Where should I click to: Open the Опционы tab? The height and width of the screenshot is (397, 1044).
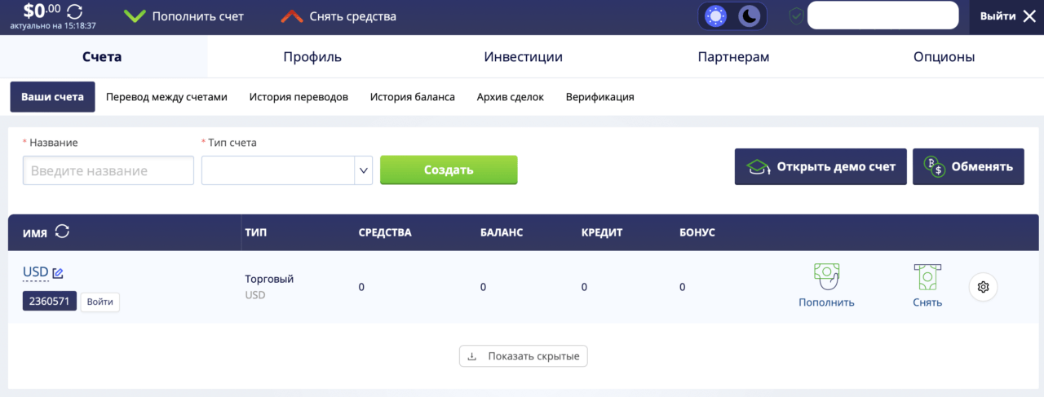pyautogui.click(x=944, y=57)
